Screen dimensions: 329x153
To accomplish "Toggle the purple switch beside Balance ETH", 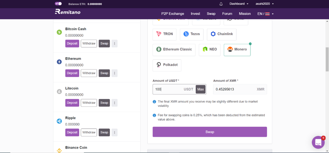I will pyautogui.click(x=58, y=4).
